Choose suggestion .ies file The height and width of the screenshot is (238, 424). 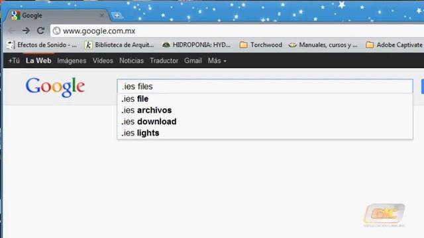[265, 99]
